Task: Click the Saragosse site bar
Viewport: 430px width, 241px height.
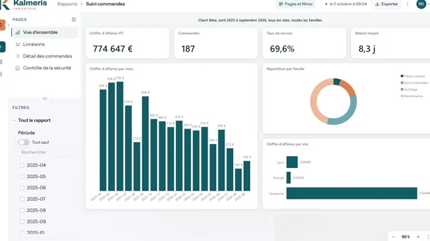Action: tap(352, 193)
